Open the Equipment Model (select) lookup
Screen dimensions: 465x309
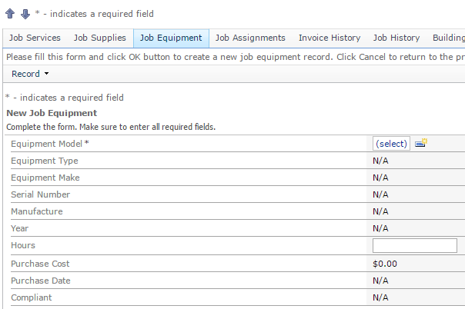pos(391,144)
